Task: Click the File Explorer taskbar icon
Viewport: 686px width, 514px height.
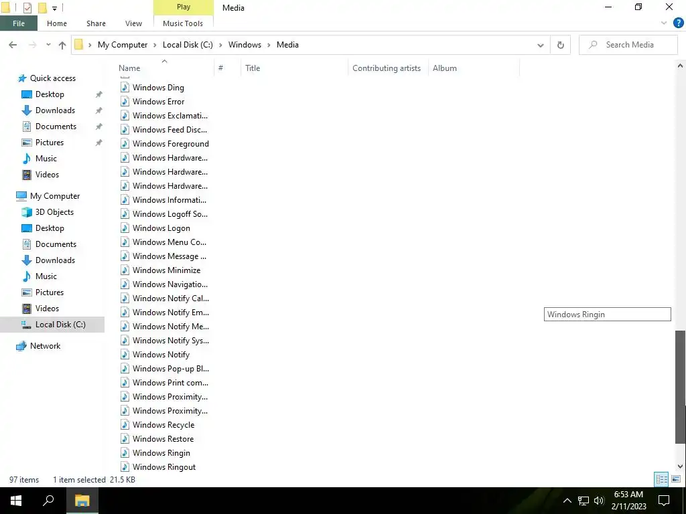Action: coord(82,501)
